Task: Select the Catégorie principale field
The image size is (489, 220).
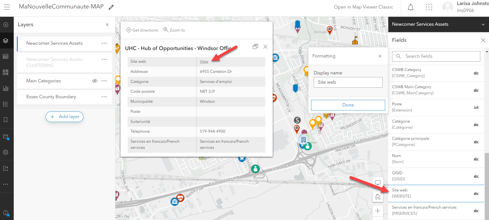Action: (436, 142)
